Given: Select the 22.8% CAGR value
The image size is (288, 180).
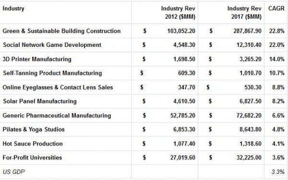Looking at the screenshot, I should click(276, 31).
